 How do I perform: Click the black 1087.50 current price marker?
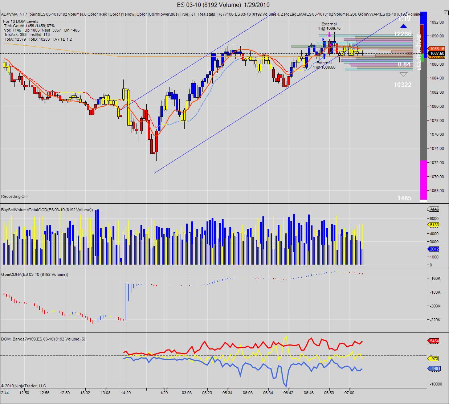(x=437, y=53)
